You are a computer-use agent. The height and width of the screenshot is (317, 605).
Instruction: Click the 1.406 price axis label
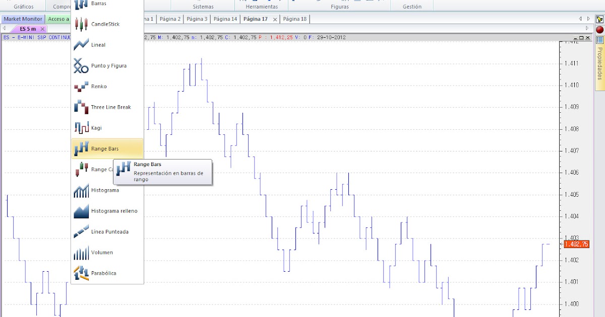[x=573, y=173]
